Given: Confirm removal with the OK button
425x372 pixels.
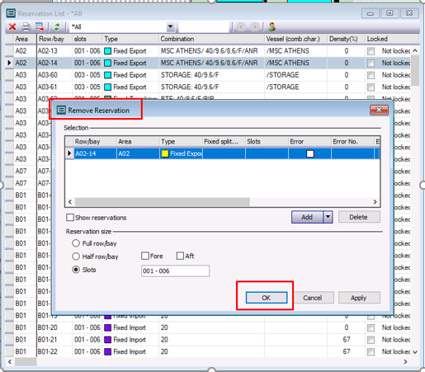Looking at the screenshot, I should [x=267, y=298].
